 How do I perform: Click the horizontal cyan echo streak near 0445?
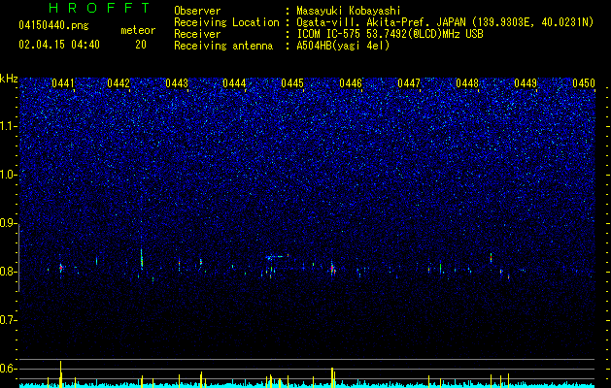point(275,256)
